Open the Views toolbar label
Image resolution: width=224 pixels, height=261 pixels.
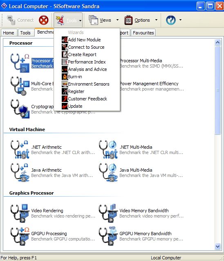click(x=105, y=20)
